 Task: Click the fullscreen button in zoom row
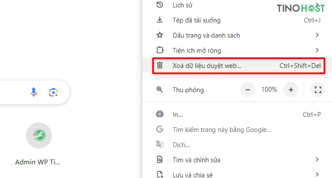click(318, 90)
